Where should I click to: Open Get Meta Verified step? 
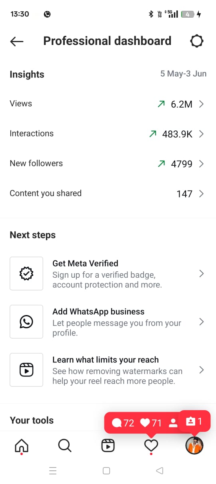coord(108,274)
